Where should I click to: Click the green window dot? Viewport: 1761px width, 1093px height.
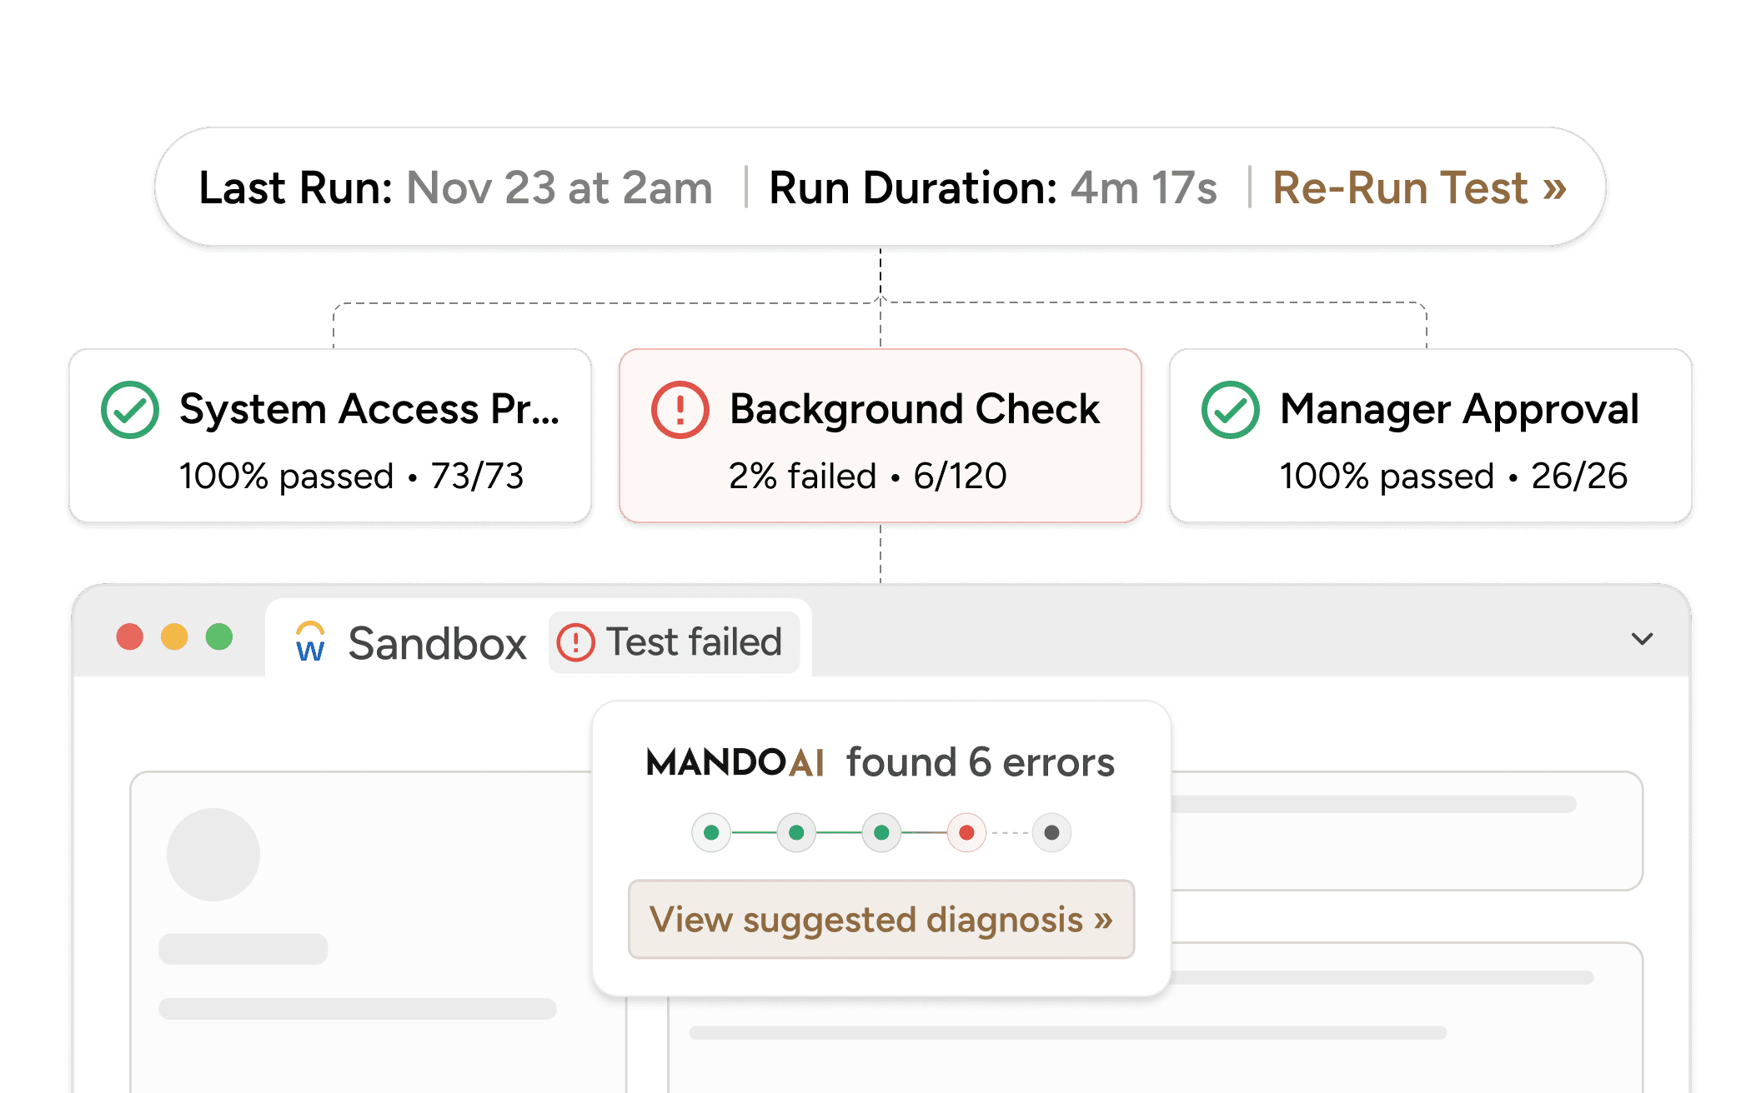pyautogui.click(x=219, y=637)
